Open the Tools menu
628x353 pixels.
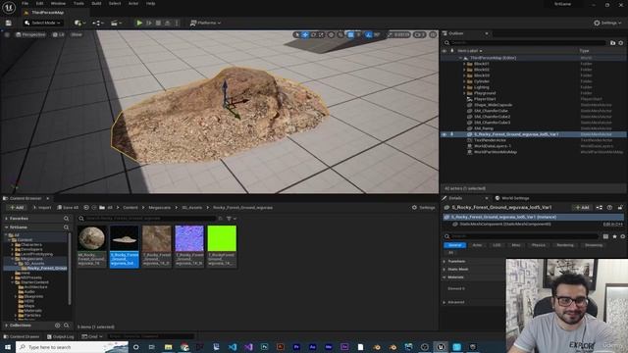coord(78,3)
